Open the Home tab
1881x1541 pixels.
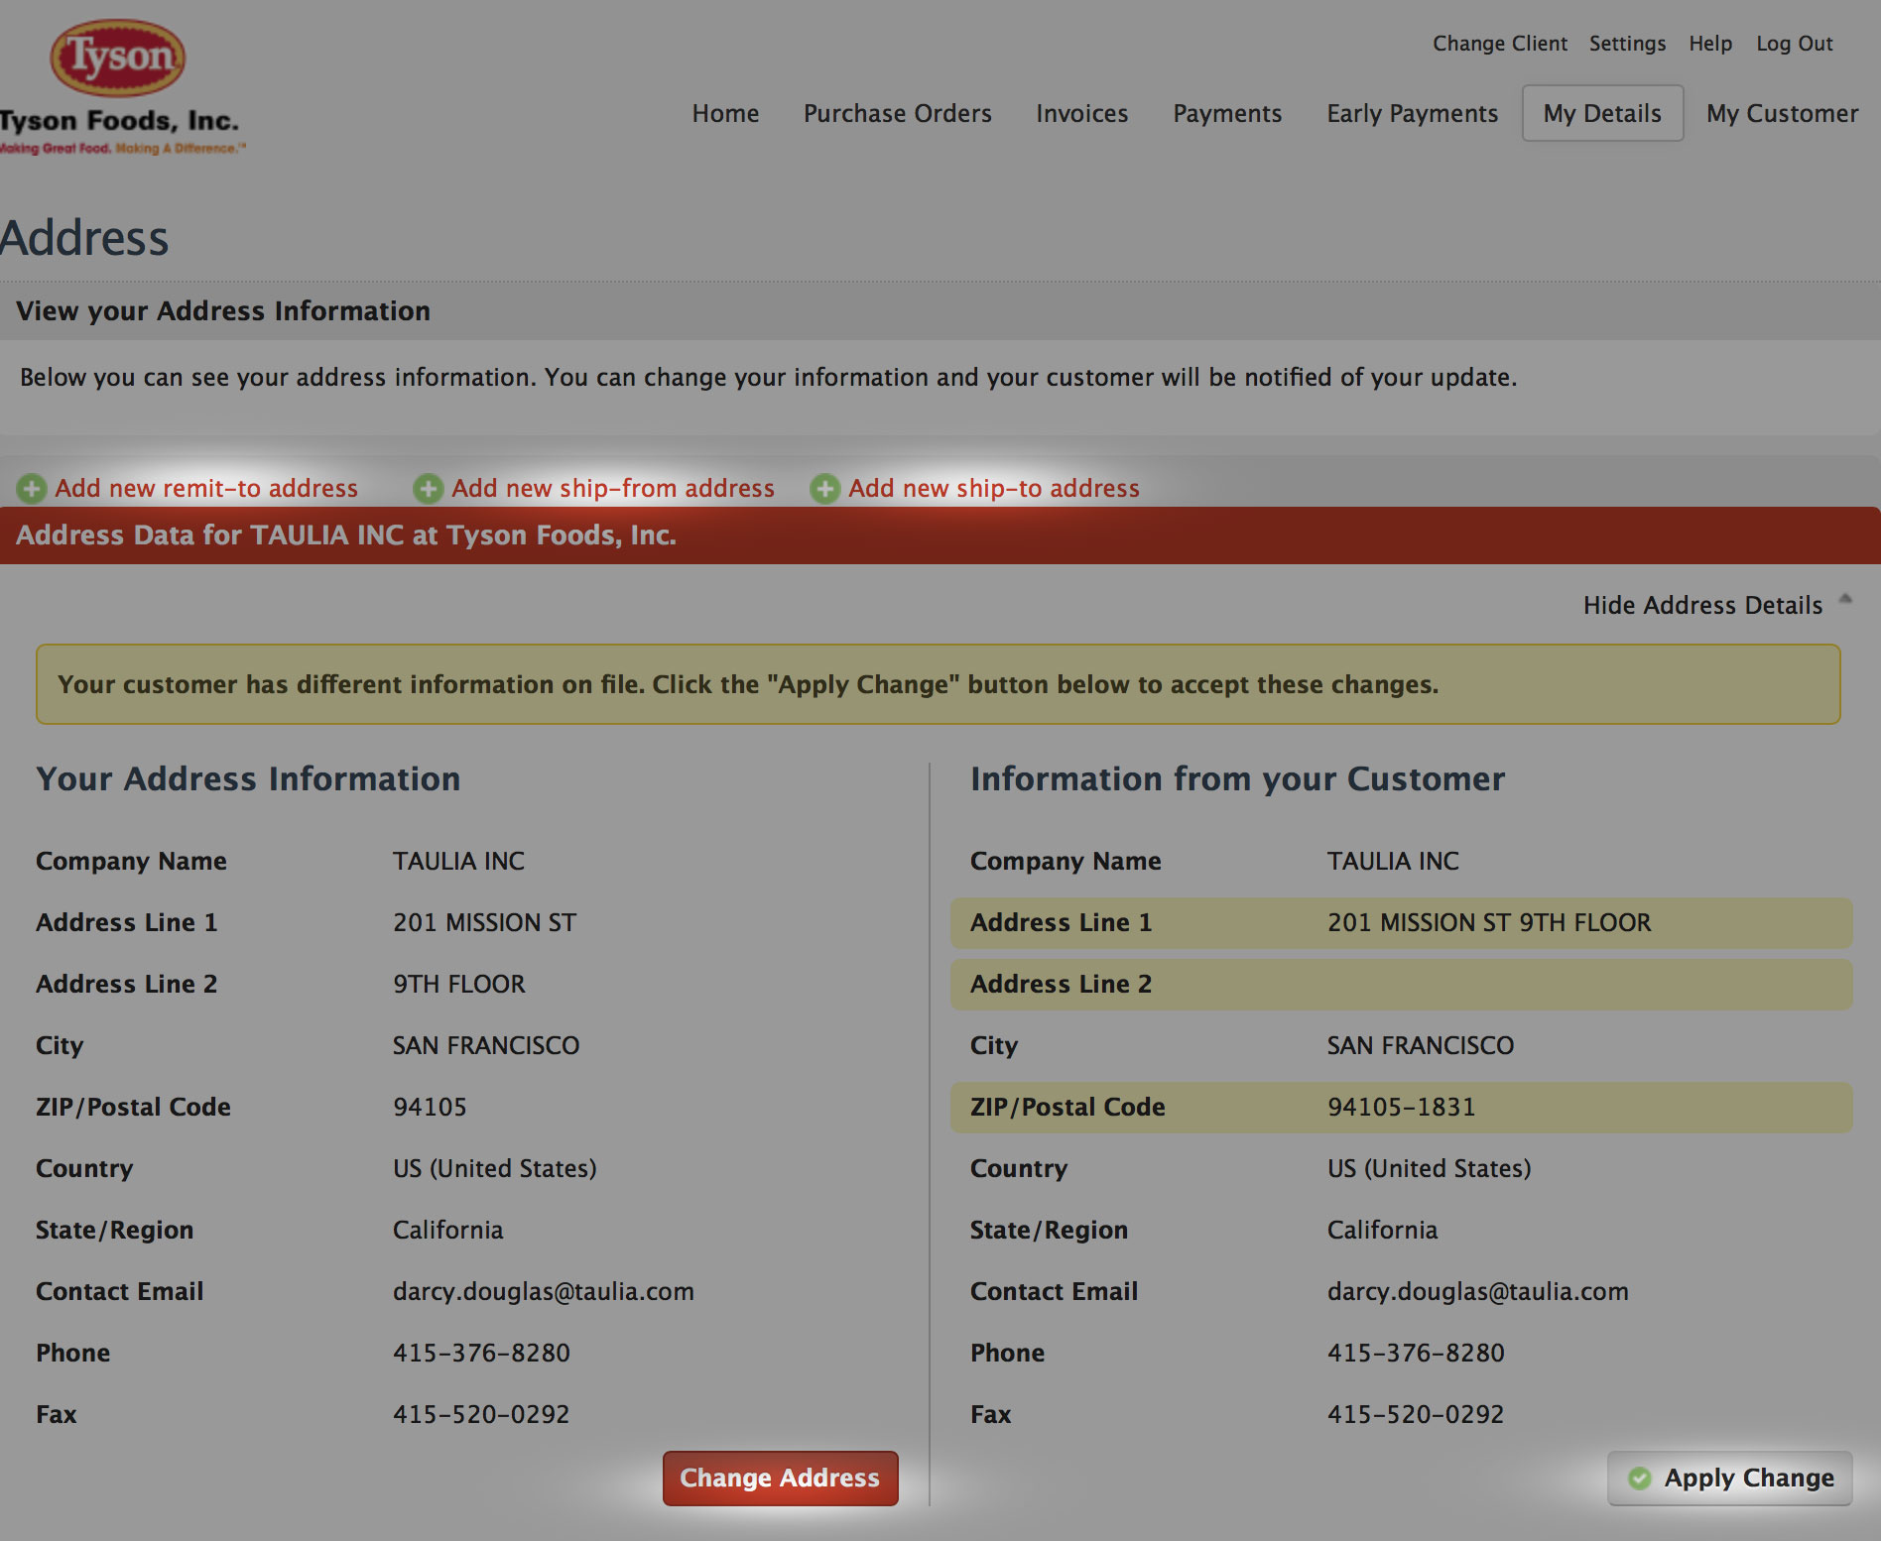click(x=725, y=113)
